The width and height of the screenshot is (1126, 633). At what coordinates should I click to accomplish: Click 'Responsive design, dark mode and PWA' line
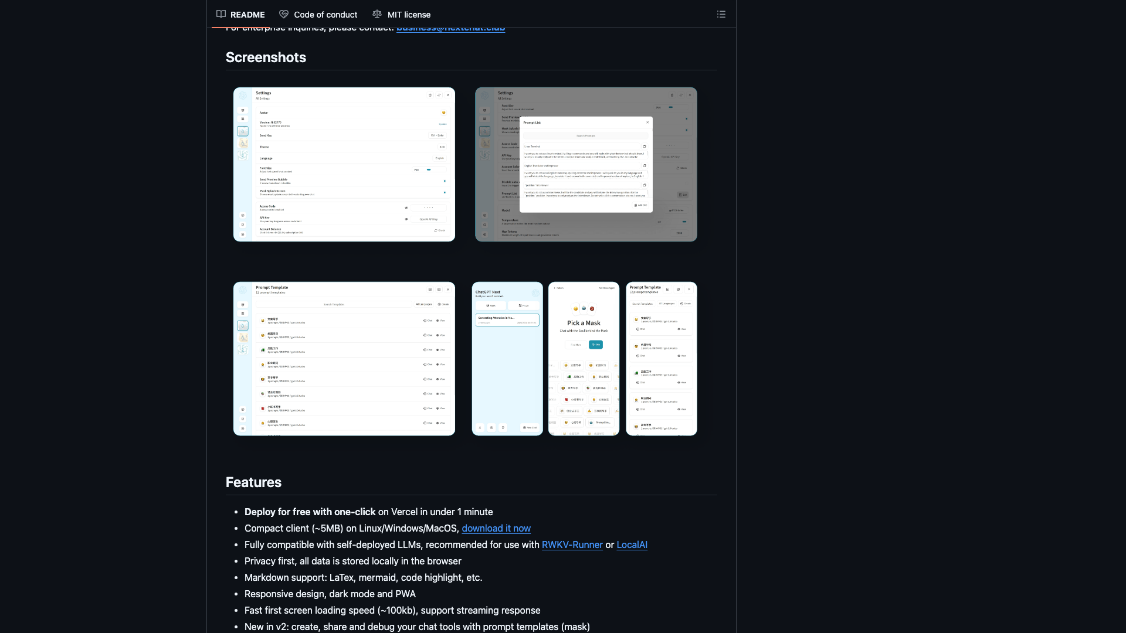tap(330, 594)
